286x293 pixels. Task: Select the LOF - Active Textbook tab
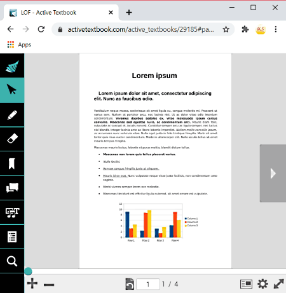coord(61,13)
